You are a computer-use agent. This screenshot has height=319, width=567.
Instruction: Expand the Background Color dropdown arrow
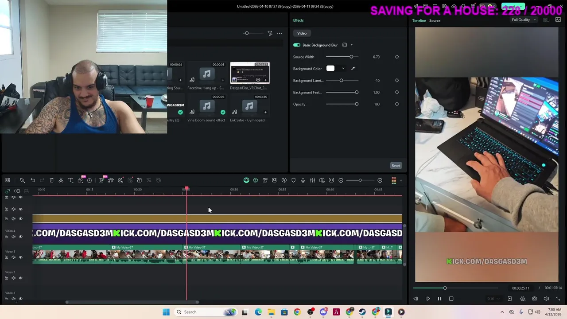pyautogui.click(x=343, y=69)
